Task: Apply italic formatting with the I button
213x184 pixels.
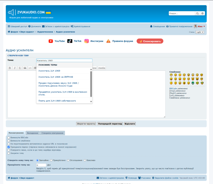Action: [15, 68]
